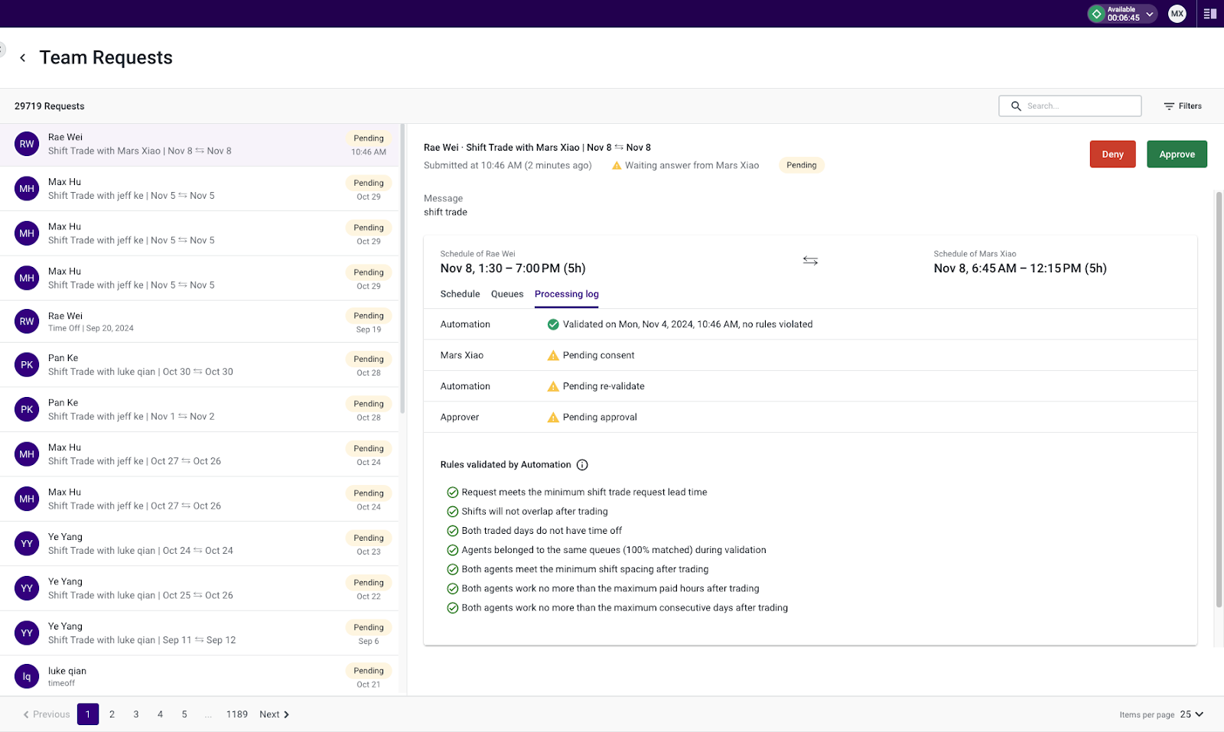Image resolution: width=1224 pixels, height=732 pixels.
Task: Click the lq avatar for luke qian
Action: [27, 676]
